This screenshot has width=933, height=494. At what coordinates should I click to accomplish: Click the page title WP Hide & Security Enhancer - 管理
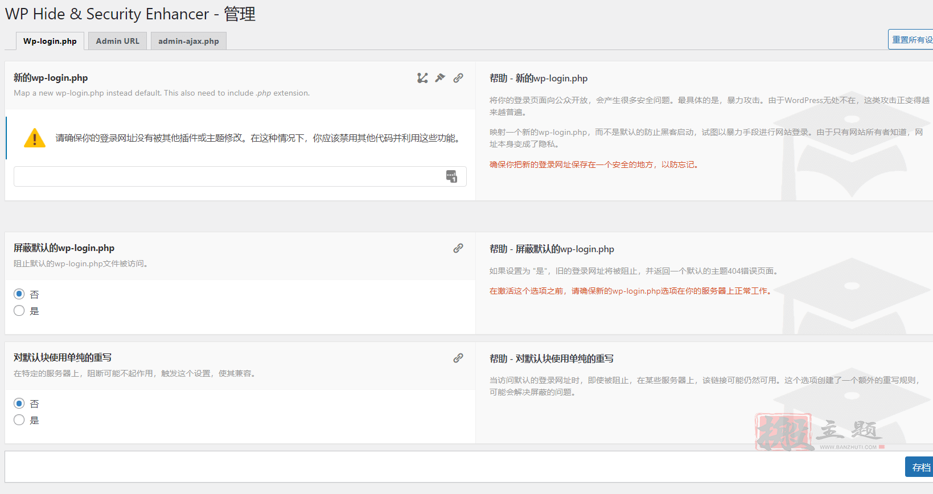point(130,14)
